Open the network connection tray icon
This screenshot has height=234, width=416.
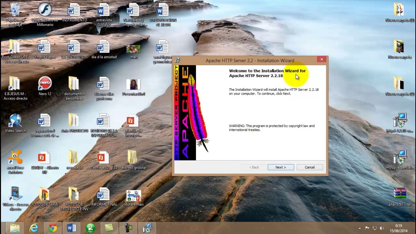point(374,228)
